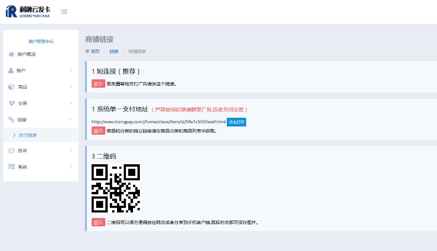Click the text 朋友圈等地方打广告请发这个链接
This screenshot has width=437, height=251.
(141, 84)
